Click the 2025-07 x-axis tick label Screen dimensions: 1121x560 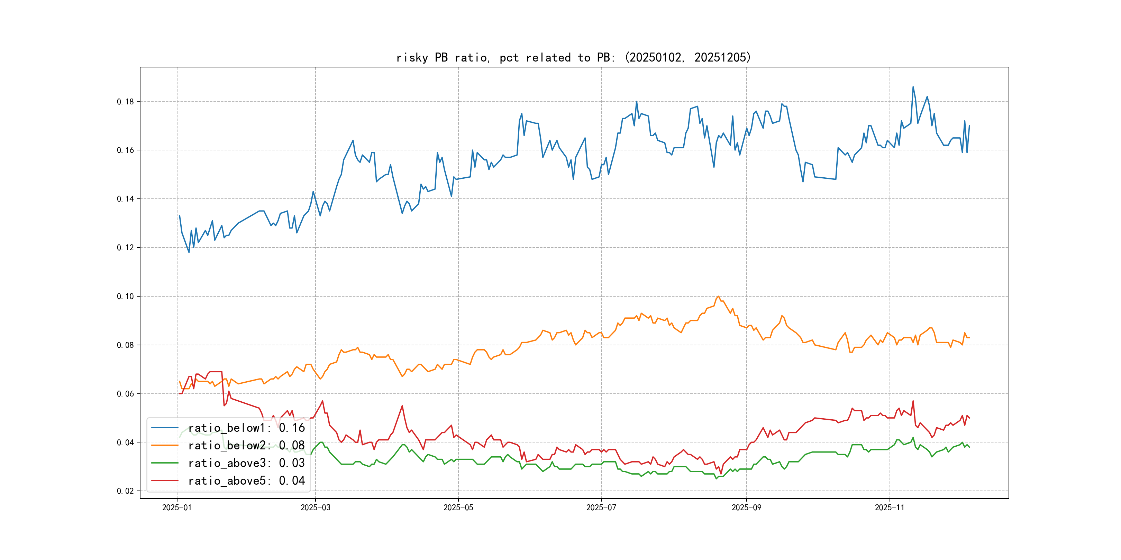pyautogui.click(x=601, y=507)
